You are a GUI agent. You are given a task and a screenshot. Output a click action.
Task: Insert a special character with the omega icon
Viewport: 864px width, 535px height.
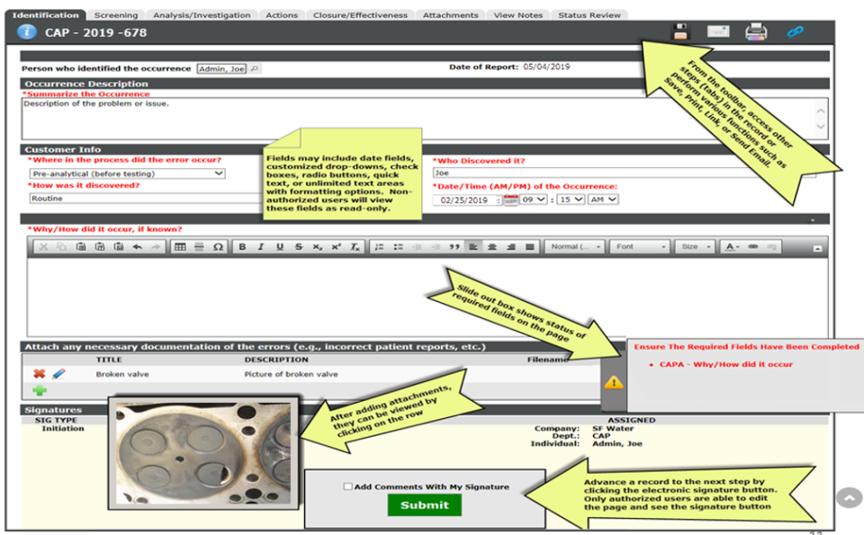tap(219, 245)
